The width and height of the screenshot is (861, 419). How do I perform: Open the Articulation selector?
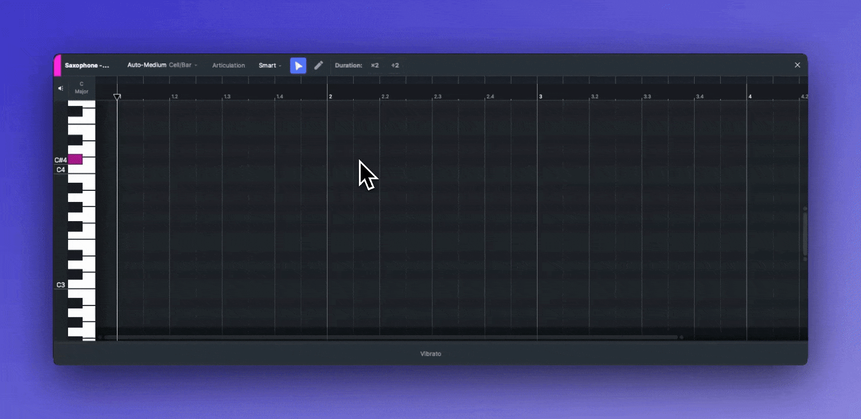pyautogui.click(x=228, y=66)
